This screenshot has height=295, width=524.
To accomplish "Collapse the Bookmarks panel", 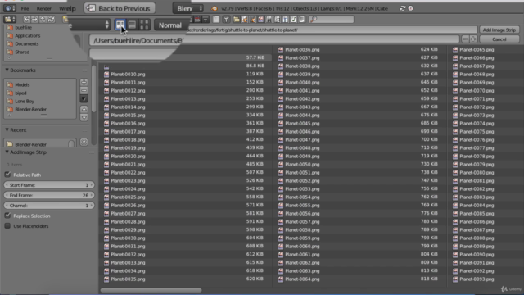I will [x=7, y=70].
